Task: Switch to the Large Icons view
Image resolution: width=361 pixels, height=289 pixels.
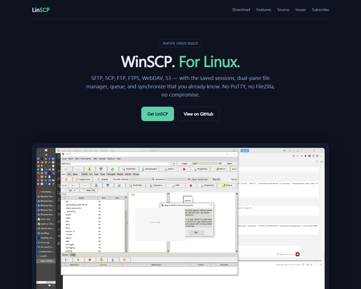Action: tap(83, 179)
